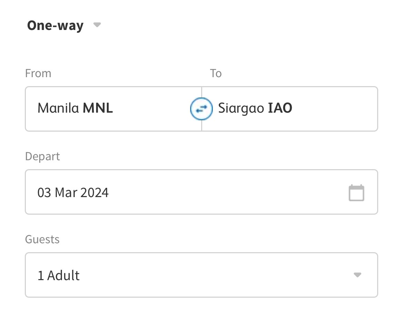The width and height of the screenshot is (403, 328).
Task: Click the Siargao city name
Action: click(x=241, y=109)
